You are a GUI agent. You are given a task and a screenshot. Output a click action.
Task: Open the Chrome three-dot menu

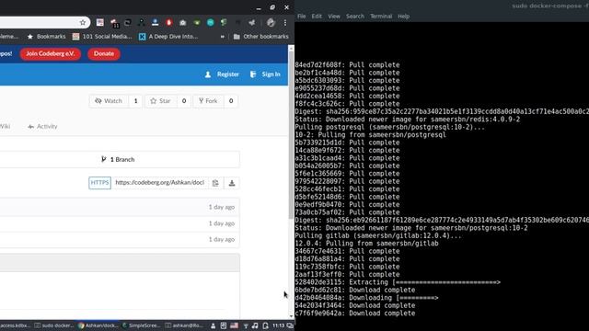[285, 22]
